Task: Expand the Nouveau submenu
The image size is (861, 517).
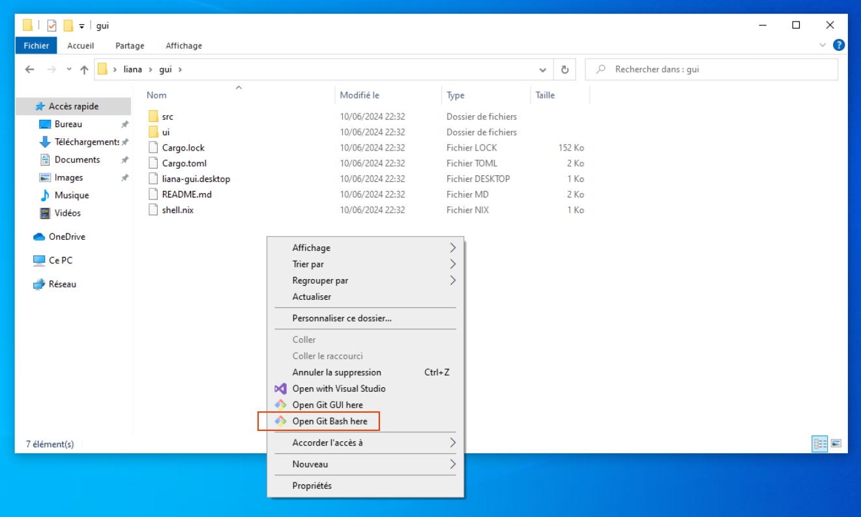Action: coord(366,464)
